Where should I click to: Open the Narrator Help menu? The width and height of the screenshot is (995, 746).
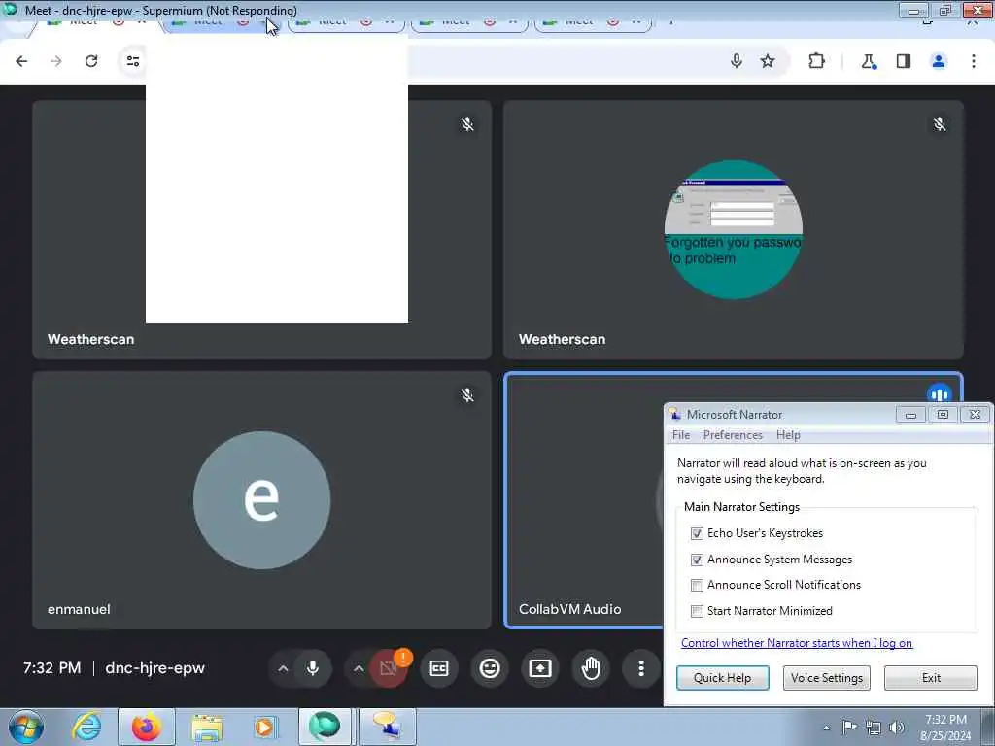[788, 435]
